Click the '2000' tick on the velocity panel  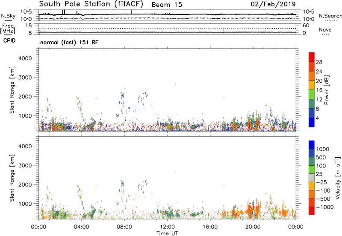coord(25,184)
